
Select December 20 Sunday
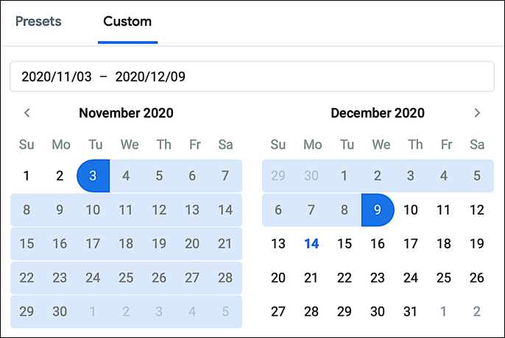pos(278,278)
